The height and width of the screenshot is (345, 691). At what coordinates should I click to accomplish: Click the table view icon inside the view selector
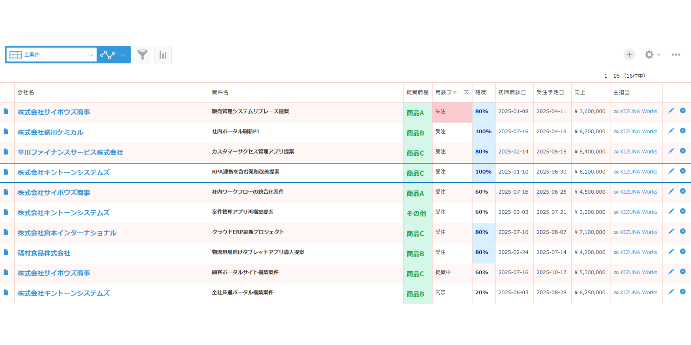coord(15,54)
